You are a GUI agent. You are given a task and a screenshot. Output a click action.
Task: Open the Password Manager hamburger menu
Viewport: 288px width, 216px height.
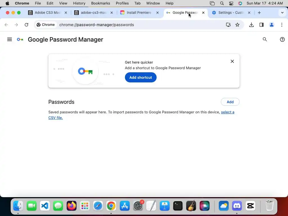coord(10,39)
